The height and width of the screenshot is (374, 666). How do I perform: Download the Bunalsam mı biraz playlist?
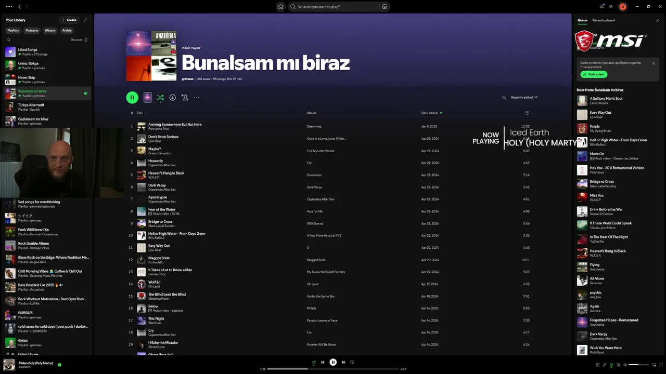click(172, 97)
